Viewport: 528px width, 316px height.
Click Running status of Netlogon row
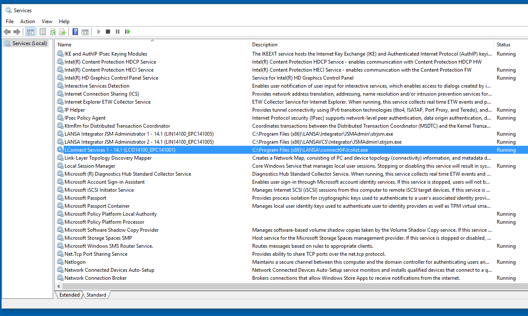click(506, 262)
